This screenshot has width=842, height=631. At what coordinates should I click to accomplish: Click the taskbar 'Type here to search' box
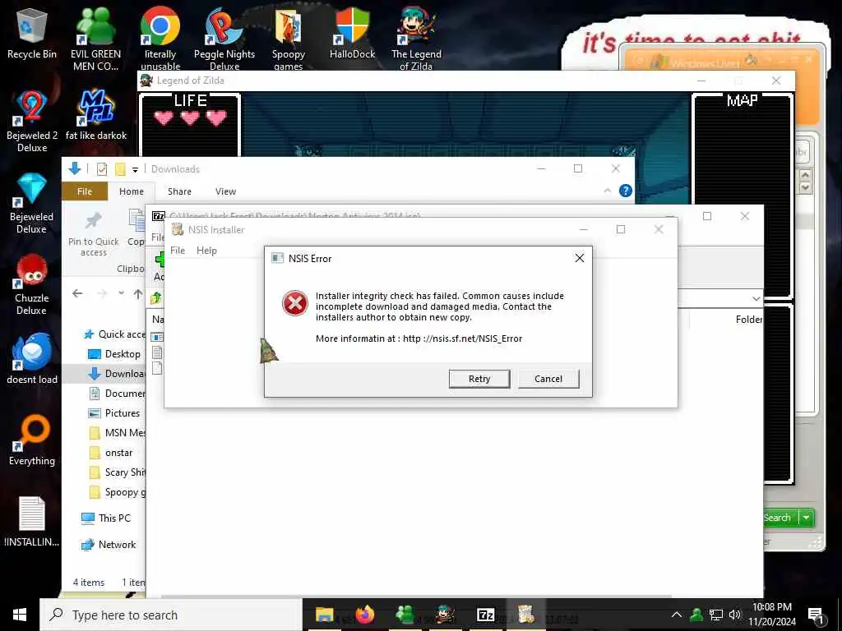[171, 615]
